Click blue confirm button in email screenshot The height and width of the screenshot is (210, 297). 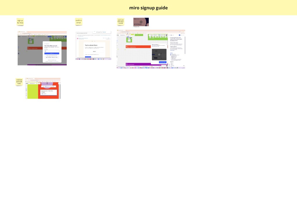88,57
